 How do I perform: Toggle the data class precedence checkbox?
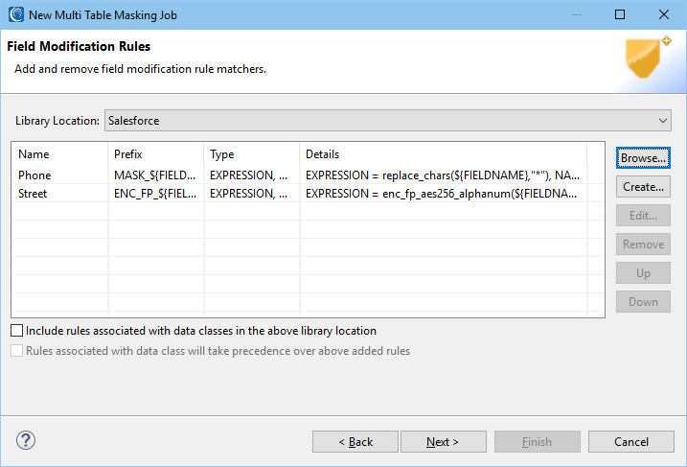click(x=16, y=351)
